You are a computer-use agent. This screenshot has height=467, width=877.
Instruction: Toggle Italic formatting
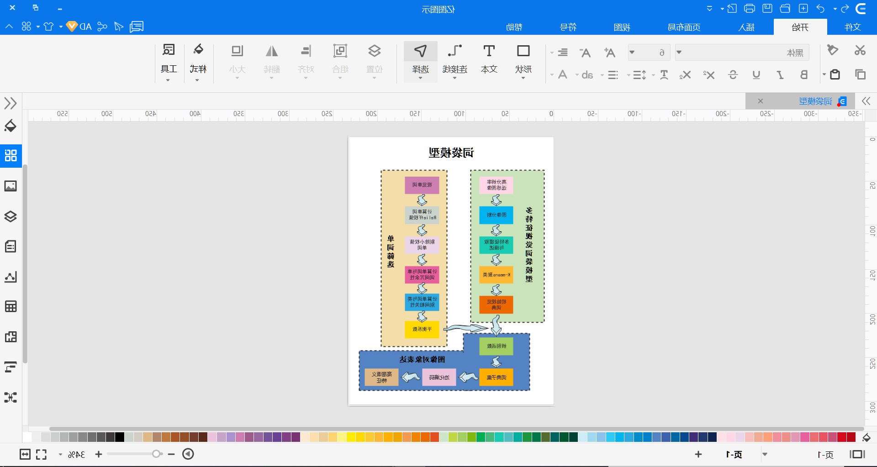click(780, 74)
